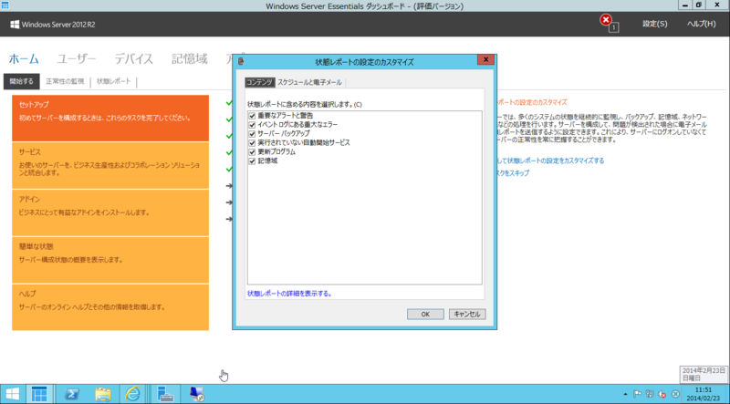Select the 開始する sub-tab

[21, 81]
